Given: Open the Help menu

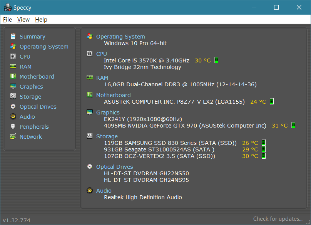Looking at the screenshot, I should [41, 20].
